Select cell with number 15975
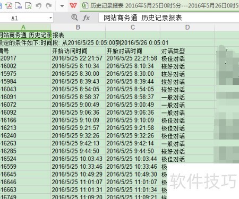The height and width of the screenshot is (199, 239). (x=25, y=74)
